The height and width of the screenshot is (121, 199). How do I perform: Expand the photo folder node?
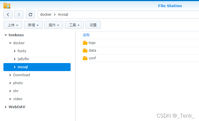pos(10,83)
